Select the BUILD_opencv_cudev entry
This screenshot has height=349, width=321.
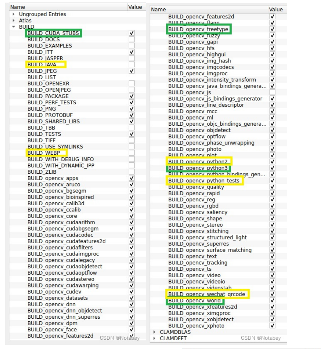click(54, 292)
